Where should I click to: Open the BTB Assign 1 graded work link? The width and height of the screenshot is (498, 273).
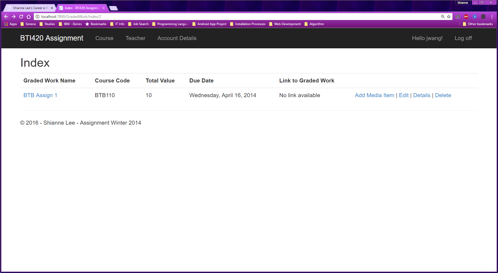pyautogui.click(x=40, y=95)
